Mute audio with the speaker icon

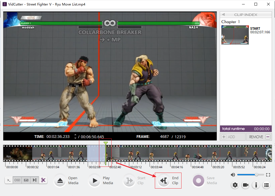click(x=233, y=175)
